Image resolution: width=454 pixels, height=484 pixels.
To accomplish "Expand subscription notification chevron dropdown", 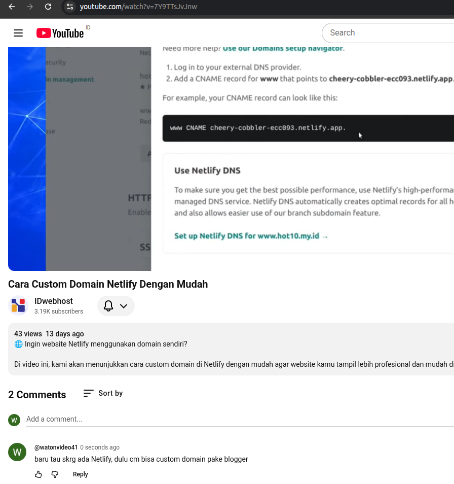I will 124,306.
